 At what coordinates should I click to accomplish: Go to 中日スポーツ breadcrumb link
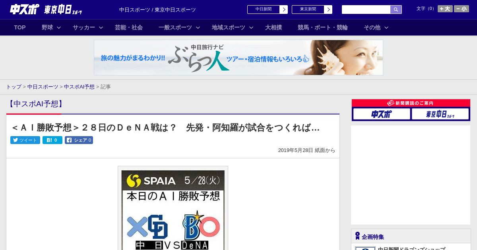coord(43,87)
